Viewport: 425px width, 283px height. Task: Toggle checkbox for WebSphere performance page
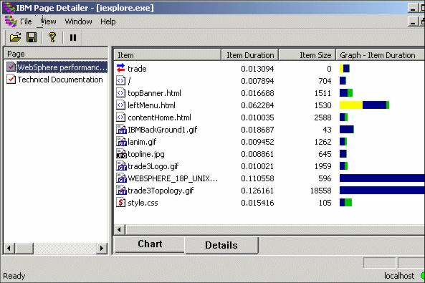point(11,67)
